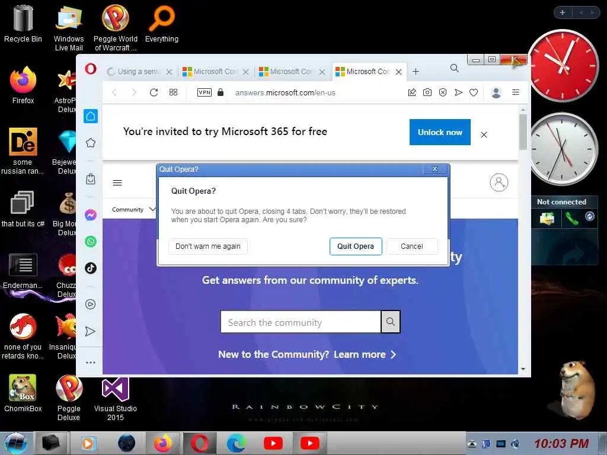Dismiss the Microsoft 365 banner
The image size is (607, 455).
pyautogui.click(x=484, y=134)
